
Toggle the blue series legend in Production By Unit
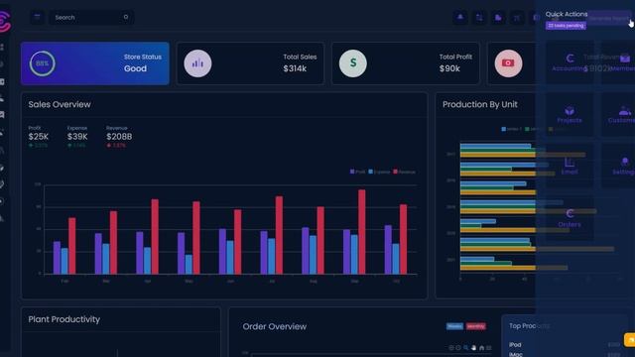503,129
